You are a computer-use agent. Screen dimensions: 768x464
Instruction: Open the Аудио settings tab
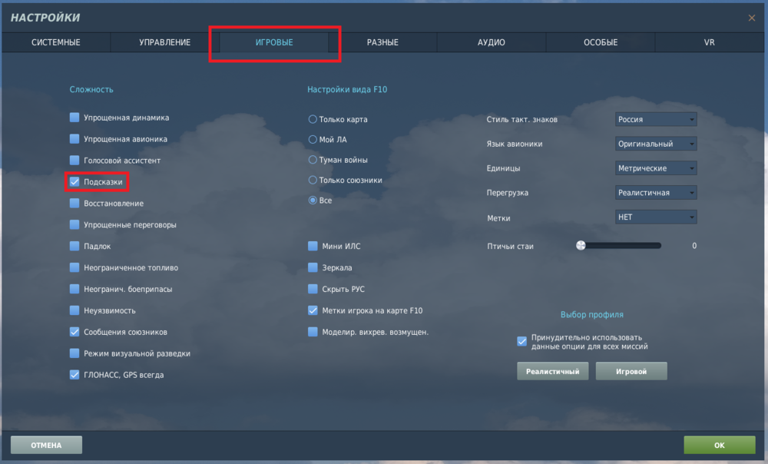(492, 42)
